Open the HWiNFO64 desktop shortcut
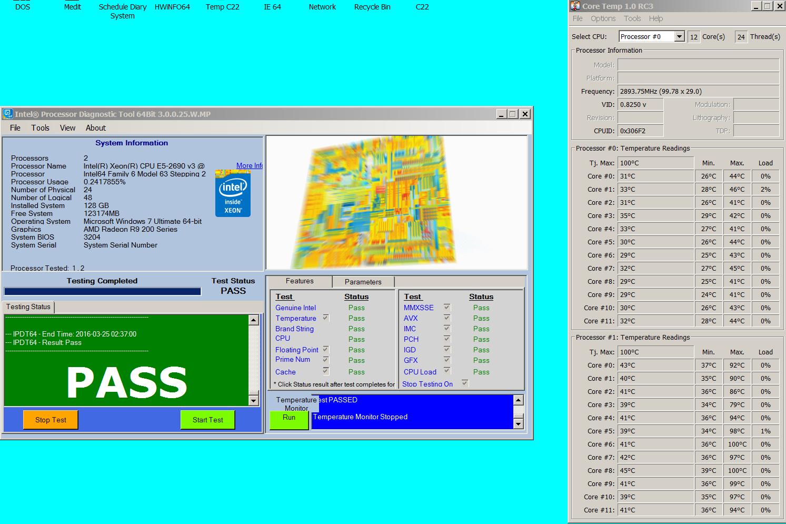Image resolution: width=786 pixels, height=524 pixels. [x=172, y=7]
